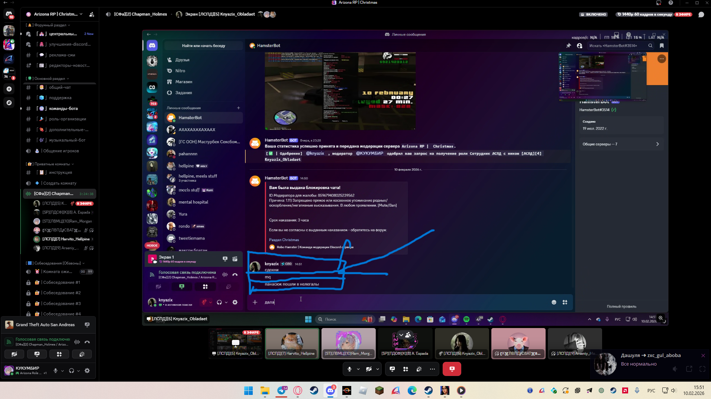Open the microphone device dropdown in call controls
This screenshot has height=399, width=711.
click(x=358, y=369)
